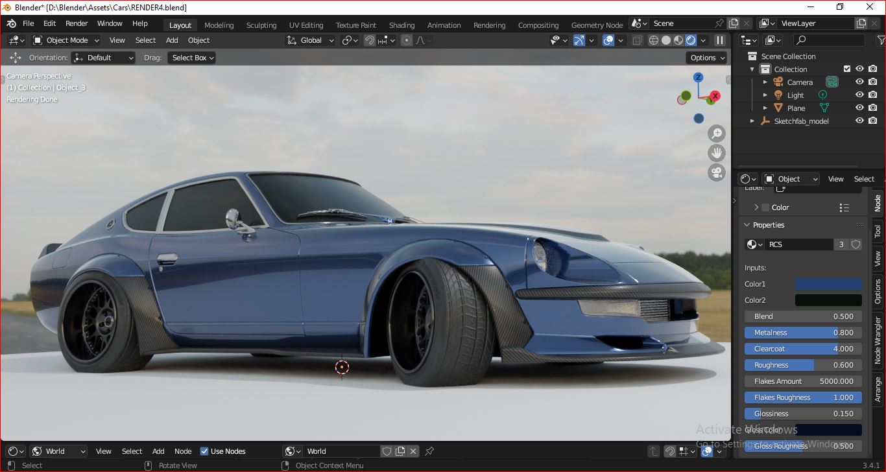Image resolution: width=886 pixels, height=472 pixels.
Task: Click the user count button beside RCS
Action: (x=841, y=244)
